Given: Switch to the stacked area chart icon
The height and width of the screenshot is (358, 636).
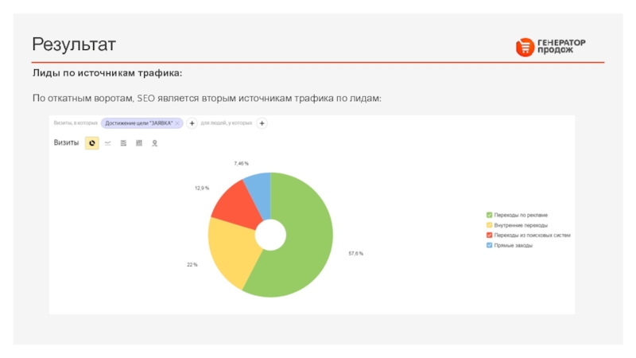Looking at the screenshot, I should click(x=123, y=143).
